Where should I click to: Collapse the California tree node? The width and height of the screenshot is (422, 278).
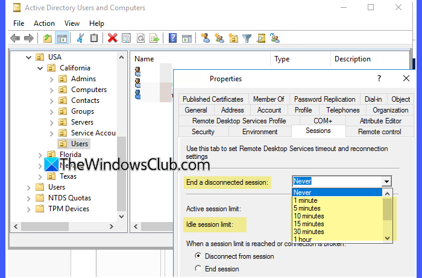tap(40, 68)
